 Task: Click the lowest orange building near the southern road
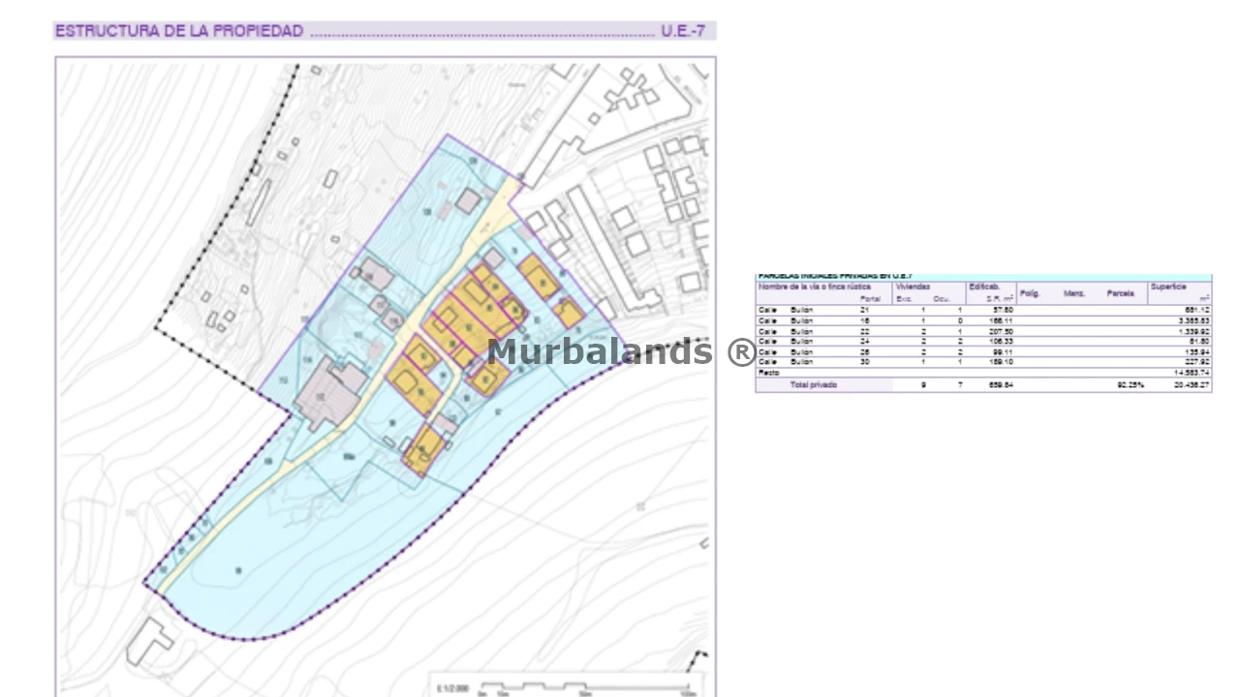click(x=424, y=451)
